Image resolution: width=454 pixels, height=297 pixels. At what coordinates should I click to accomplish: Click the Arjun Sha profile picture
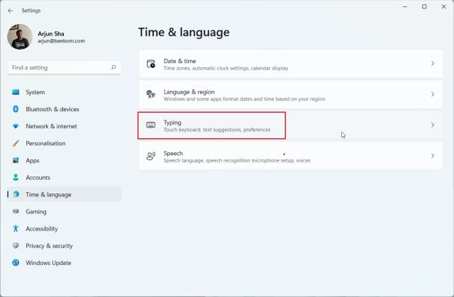(x=20, y=37)
